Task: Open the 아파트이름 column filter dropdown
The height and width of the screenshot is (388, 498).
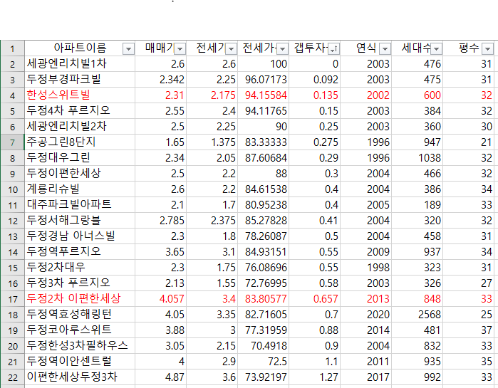Action: 128,49
